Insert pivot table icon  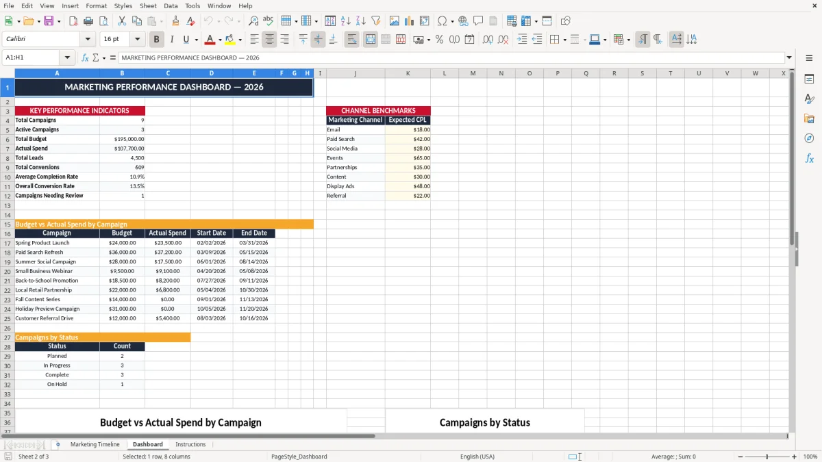[x=425, y=21]
